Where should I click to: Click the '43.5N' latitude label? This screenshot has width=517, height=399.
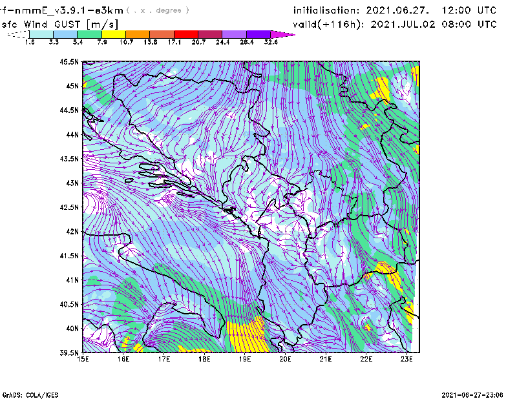pos(69,159)
